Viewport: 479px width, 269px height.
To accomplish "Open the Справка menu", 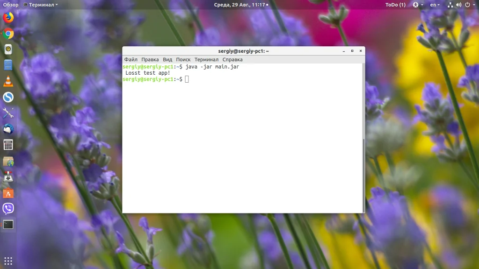I will click(x=232, y=59).
